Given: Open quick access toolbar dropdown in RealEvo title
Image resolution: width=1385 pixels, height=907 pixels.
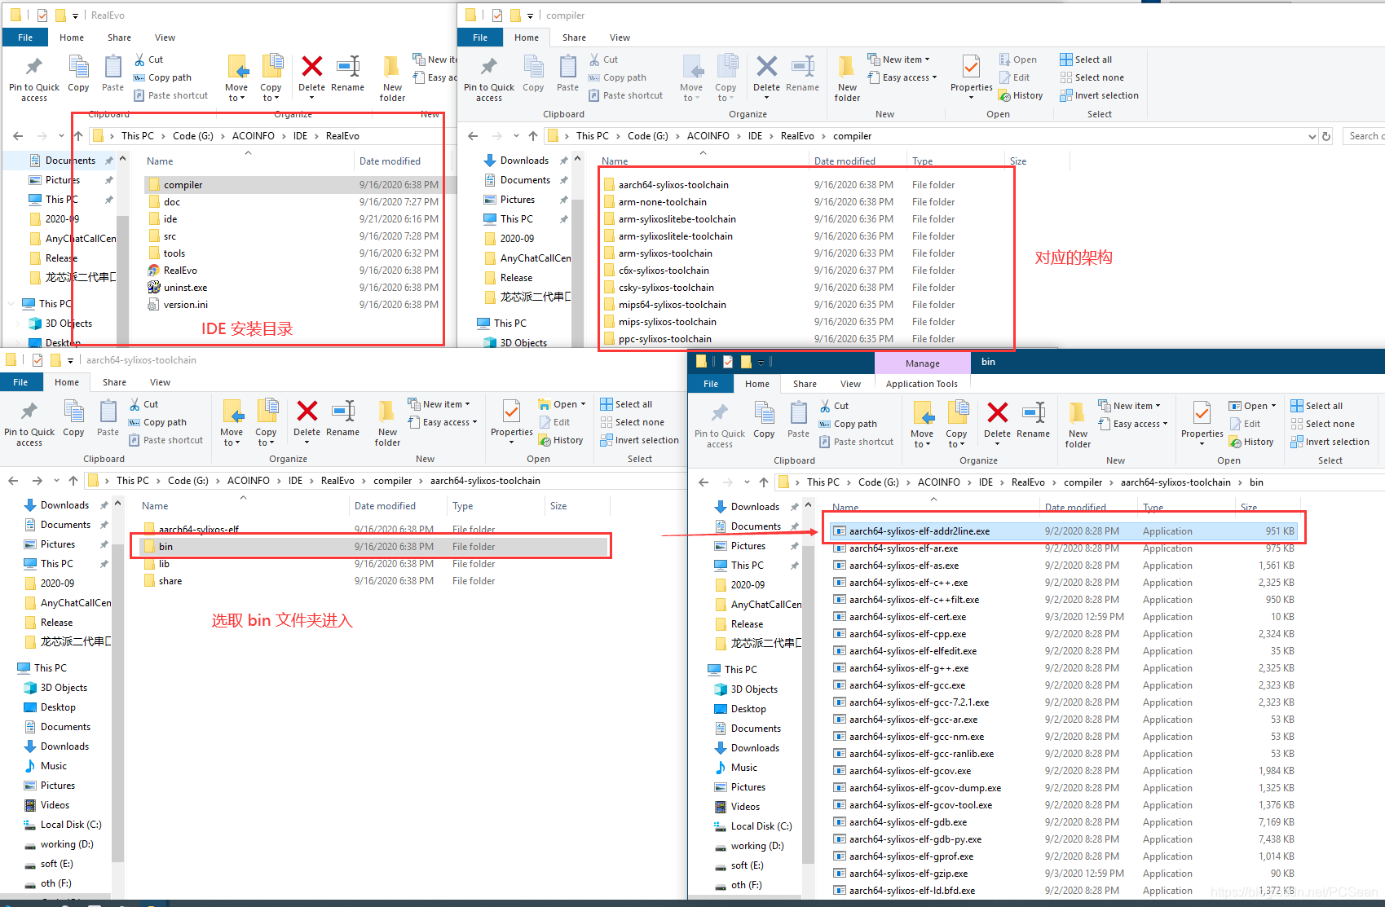Looking at the screenshot, I should (x=76, y=15).
